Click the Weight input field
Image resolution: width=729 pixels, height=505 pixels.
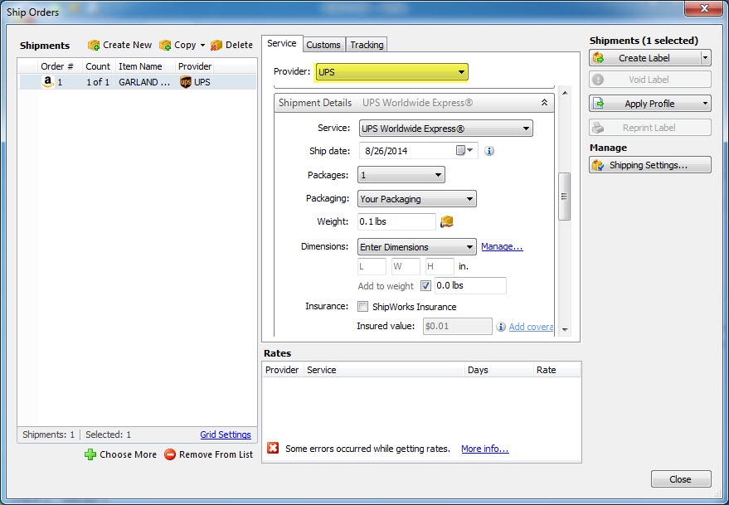click(x=396, y=221)
